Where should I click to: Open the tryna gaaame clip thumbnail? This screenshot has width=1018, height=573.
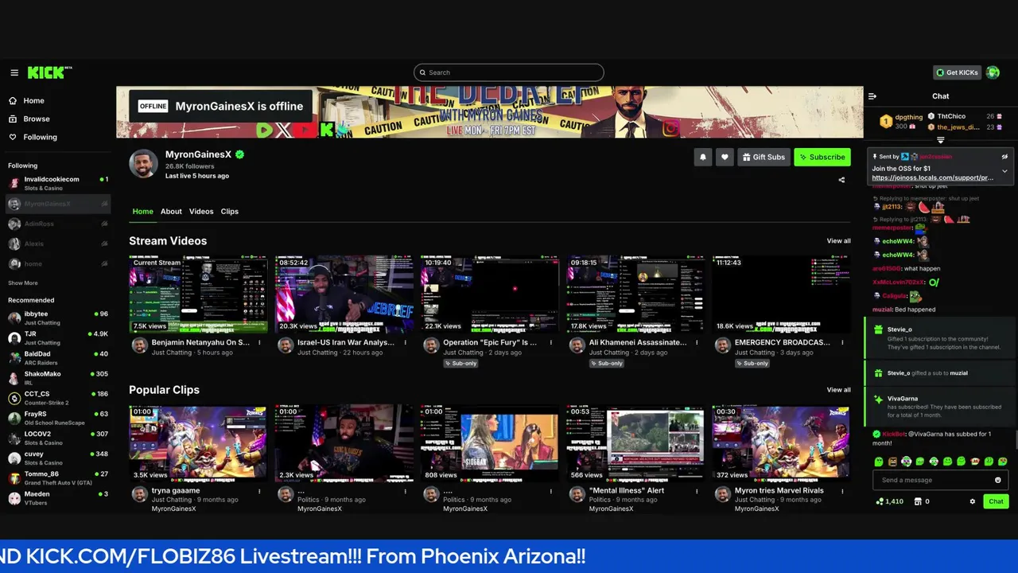(199, 443)
